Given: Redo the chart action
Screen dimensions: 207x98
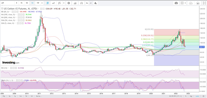Looking at the screenshot, I should click(x=91, y=3).
